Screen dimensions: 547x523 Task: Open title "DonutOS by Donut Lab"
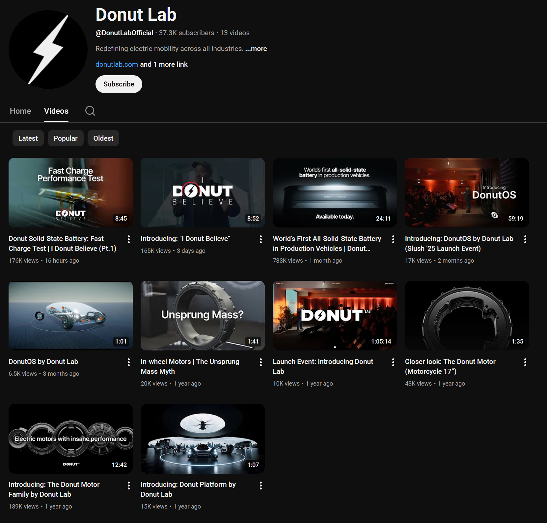click(x=43, y=362)
